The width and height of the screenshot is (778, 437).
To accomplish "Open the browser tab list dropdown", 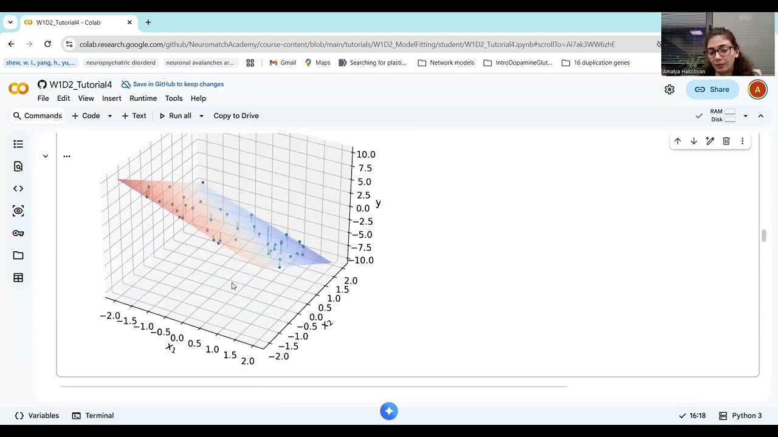I will (x=10, y=22).
